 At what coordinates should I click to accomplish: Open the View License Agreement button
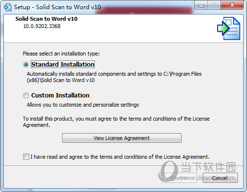[x=122, y=138]
